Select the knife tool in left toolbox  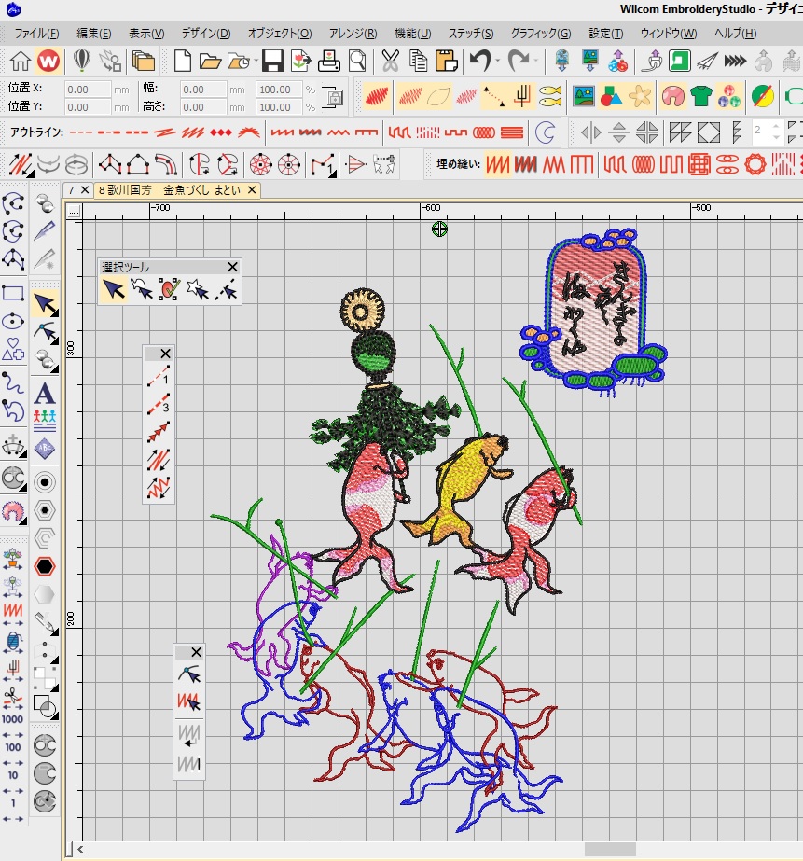pos(45,231)
